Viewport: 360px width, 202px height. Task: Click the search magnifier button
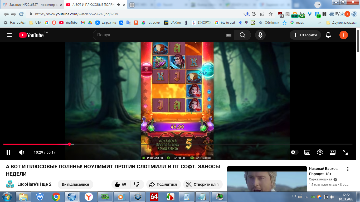click(x=242, y=35)
